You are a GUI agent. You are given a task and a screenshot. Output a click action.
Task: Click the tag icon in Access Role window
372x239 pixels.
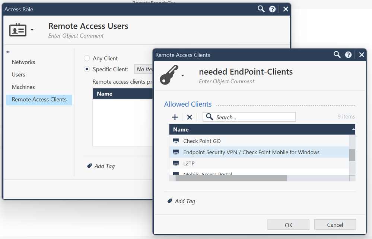pos(89,166)
